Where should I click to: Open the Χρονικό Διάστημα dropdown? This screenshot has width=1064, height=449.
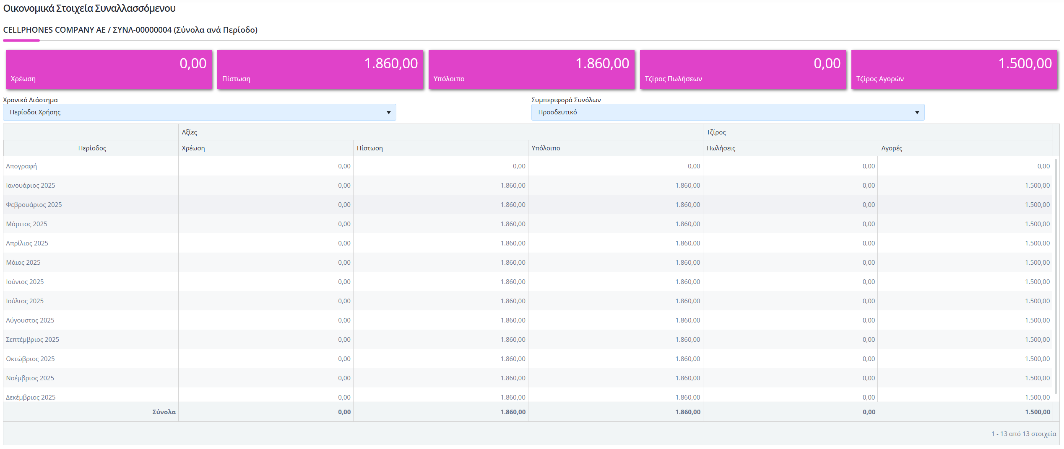coord(200,112)
